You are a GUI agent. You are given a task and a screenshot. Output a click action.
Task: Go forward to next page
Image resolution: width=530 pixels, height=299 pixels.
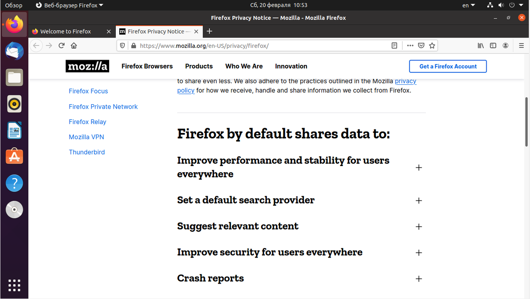click(x=49, y=45)
